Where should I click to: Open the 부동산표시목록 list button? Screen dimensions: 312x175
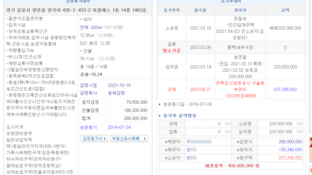129,138
